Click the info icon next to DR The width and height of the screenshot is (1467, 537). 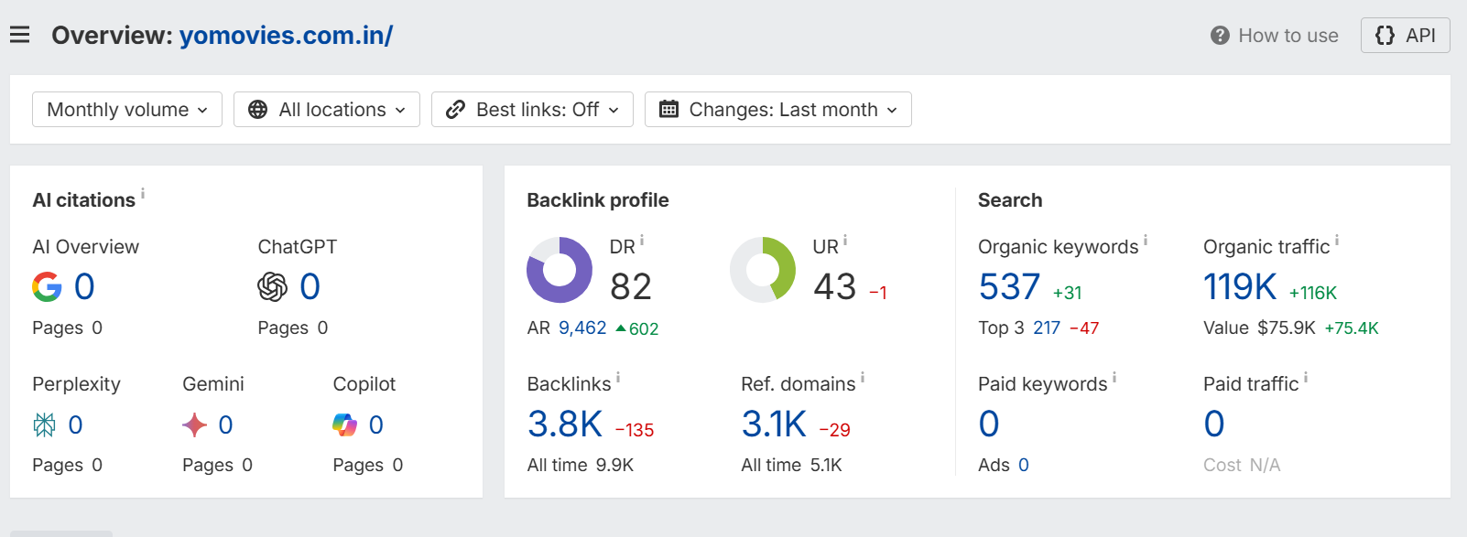(x=642, y=240)
